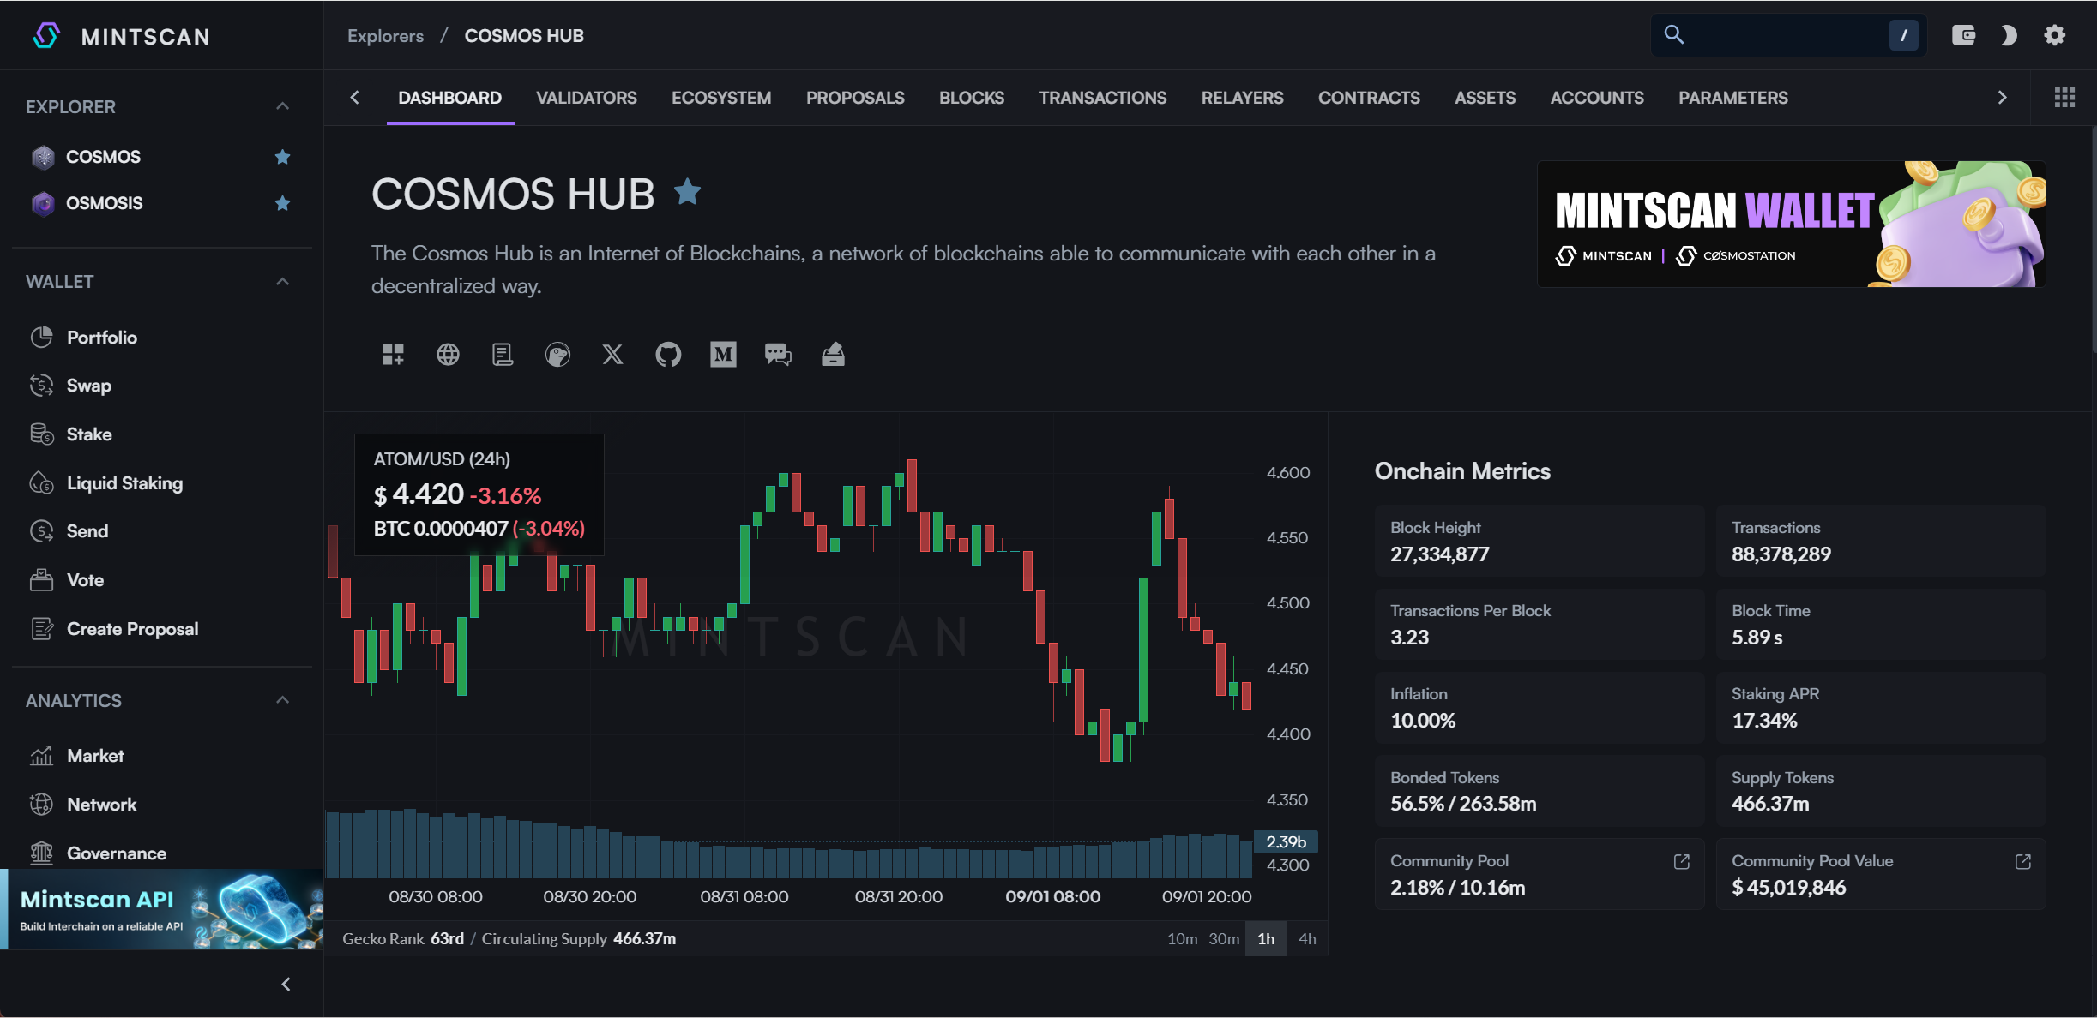
Task: Switch to BLOCKS tab
Action: click(x=972, y=98)
